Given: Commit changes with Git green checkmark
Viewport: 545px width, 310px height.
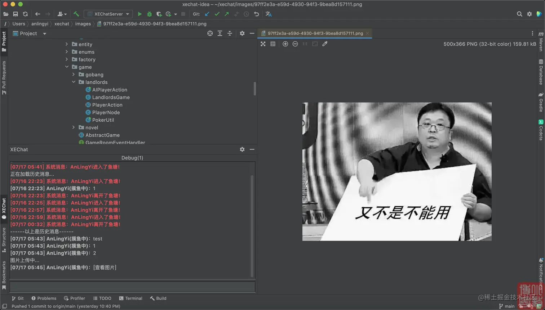Looking at the screenshot, I should [217, 14].
